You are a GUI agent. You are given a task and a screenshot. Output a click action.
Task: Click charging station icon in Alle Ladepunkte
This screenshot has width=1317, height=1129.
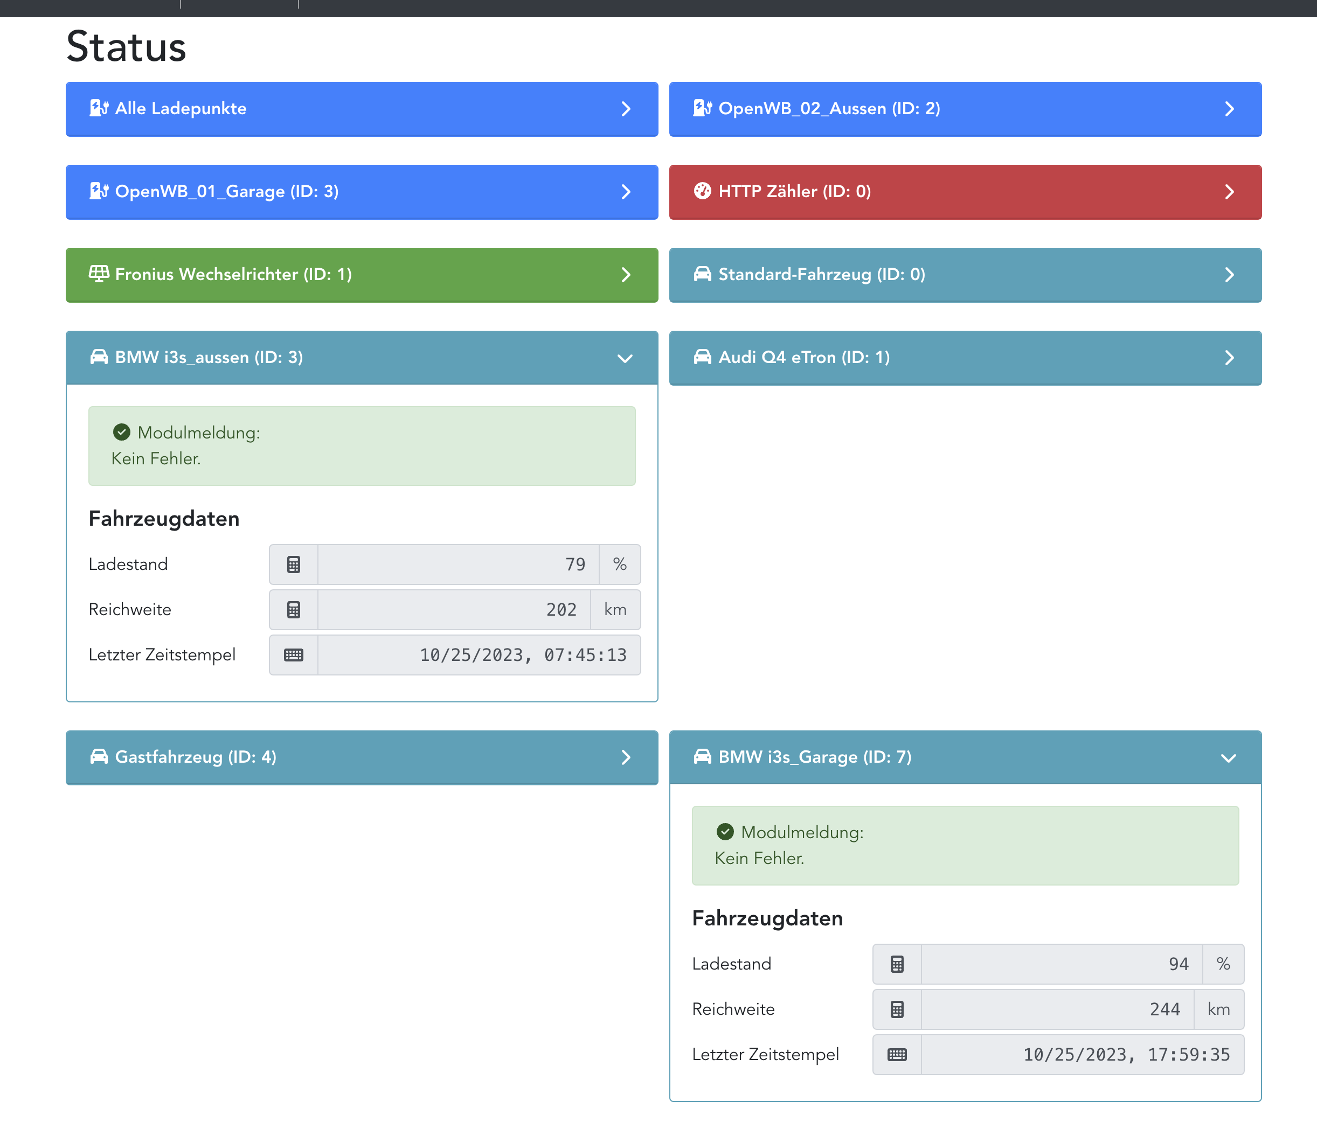pos(99,108)
